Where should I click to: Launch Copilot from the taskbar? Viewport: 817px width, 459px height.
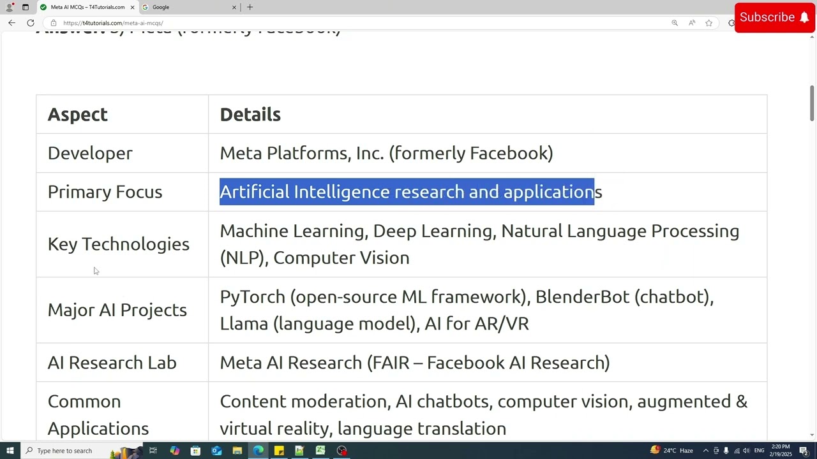(x=174, y=451)
